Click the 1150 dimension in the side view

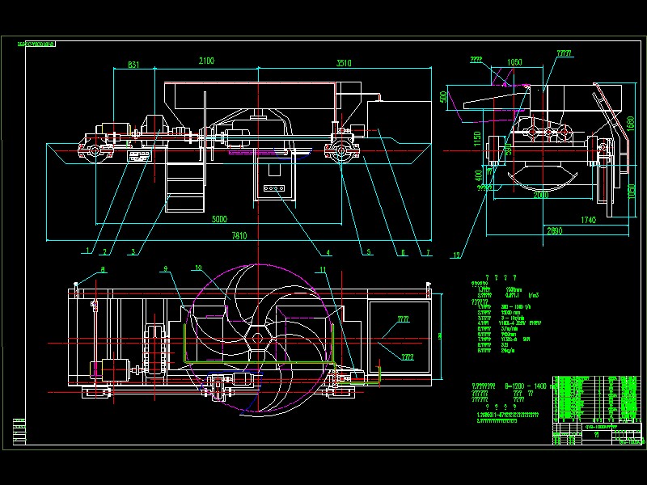[x=477, y=139]
